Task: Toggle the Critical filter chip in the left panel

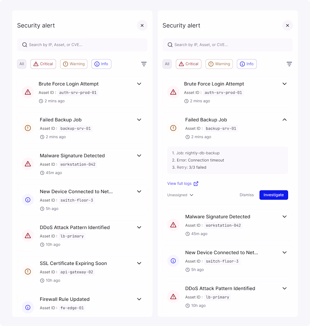Action: [43, 64]
